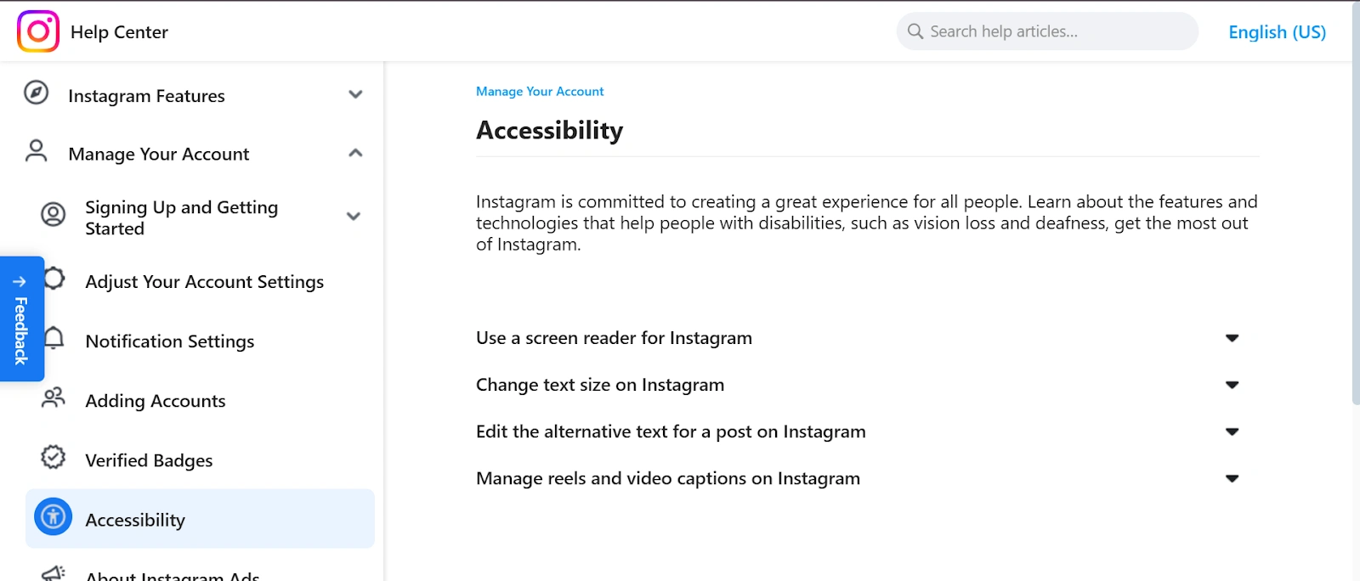
Task: Click the magnifying glass search icon
Action: [915, 31]
